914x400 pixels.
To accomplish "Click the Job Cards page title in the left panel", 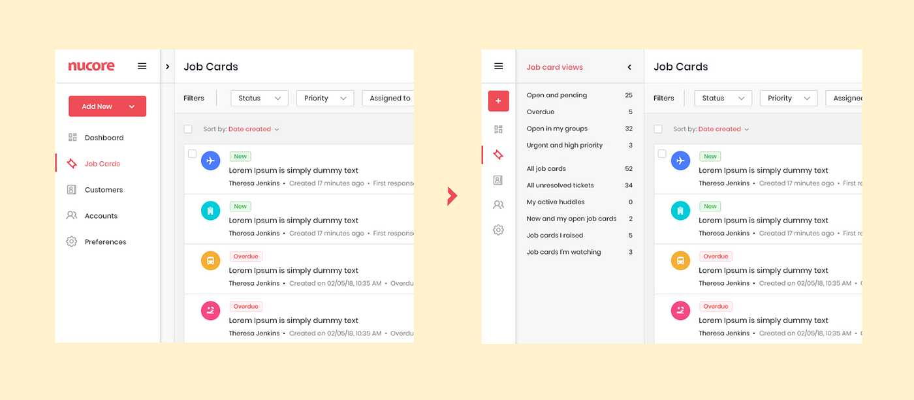I will [x=211, y=67].
